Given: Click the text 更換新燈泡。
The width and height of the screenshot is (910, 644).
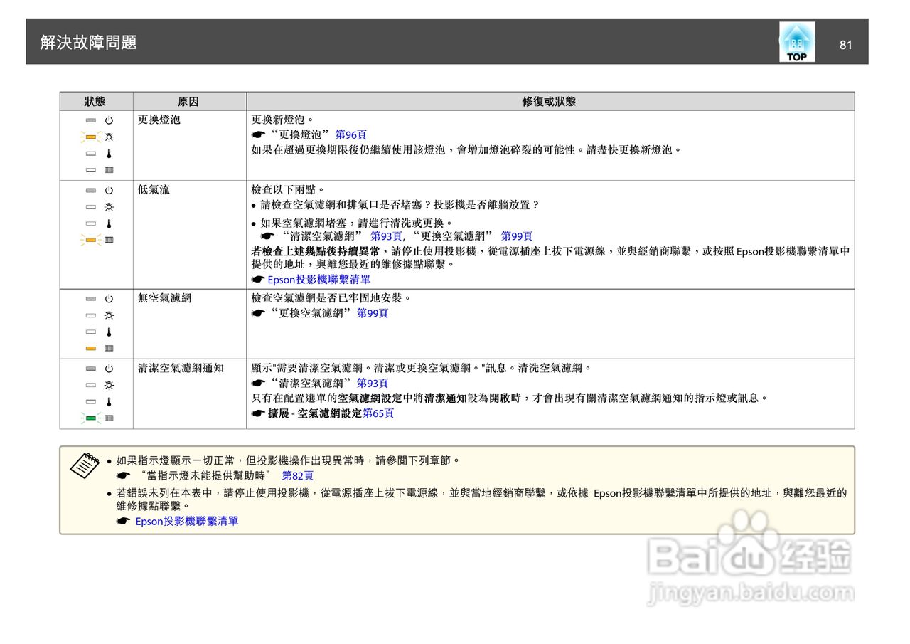Looking at the screenshot, I should 283,120.
